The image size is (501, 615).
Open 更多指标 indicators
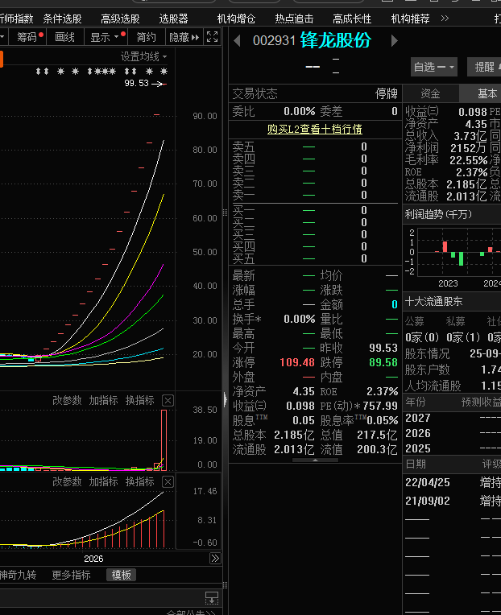point(72,575)
